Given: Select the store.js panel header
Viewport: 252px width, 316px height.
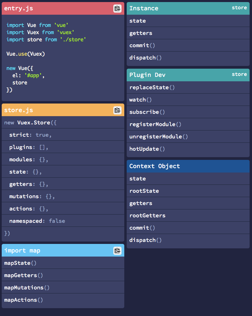Looking at the screenshot, I should (63, 110).
